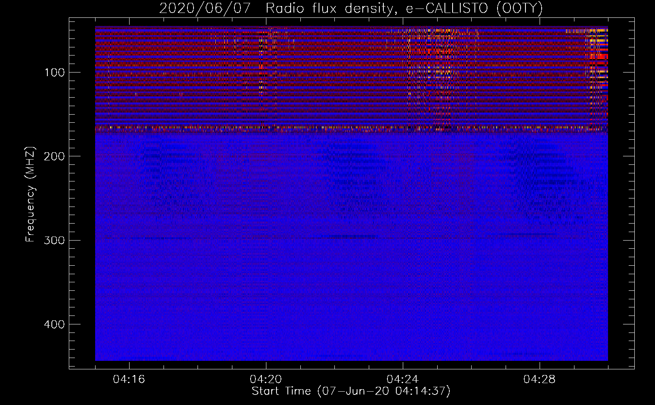Click the y-axis label 'Frequency (MHZ)'
The height and width of the screenshot is (405, 655).
click(30, 194)
